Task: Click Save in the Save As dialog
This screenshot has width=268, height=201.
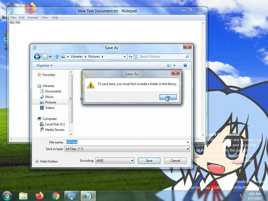Action: point(149,161)
